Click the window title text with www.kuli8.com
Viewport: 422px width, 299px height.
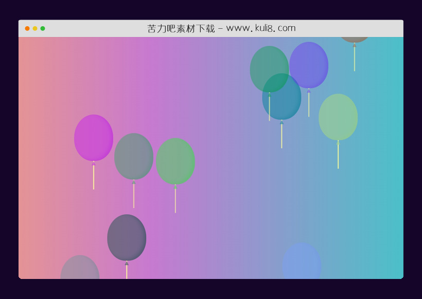pyautogui.click(x=221, y=28)
